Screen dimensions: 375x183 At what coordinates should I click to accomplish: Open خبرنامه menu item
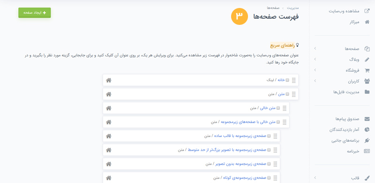click(353, 151)
